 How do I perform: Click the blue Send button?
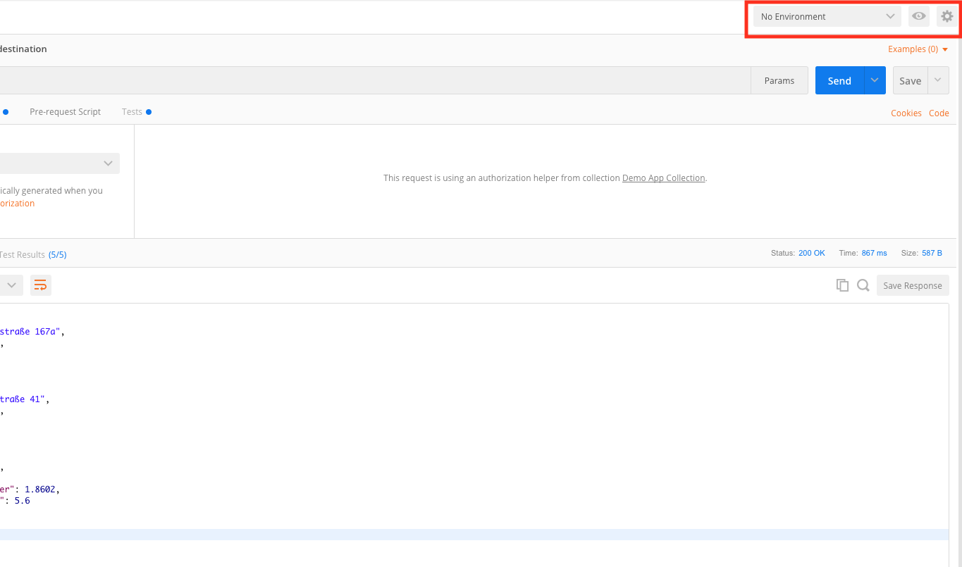click(839, 80)
